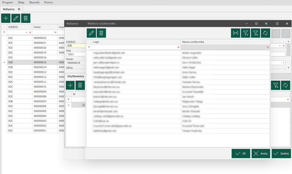Clear the Numer column filter with red x
Image resolution: width=292 pixels, height=174 pixels.
coord(55,33)
